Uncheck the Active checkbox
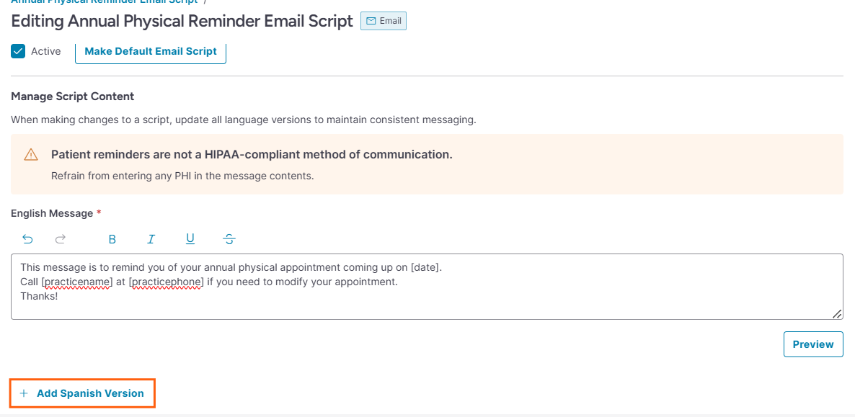Screen dimensions: 855x417 19,51
